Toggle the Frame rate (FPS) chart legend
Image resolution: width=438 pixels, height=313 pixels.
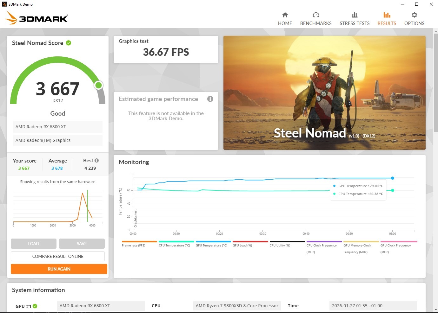tap(139, 244)
